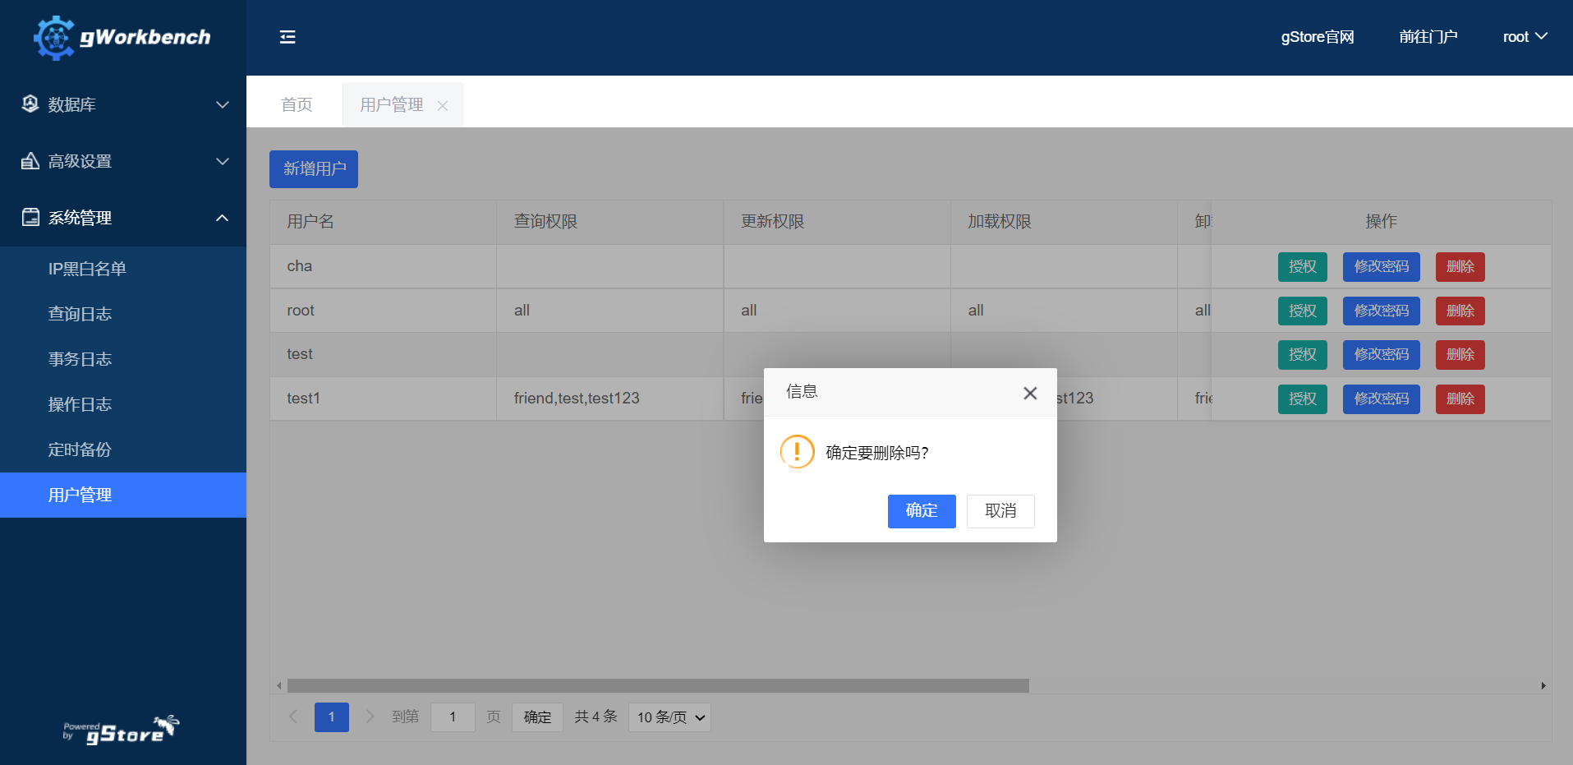This screenshot has height=765, width=1573.
Task: Click the next page arrow in pagination
Action: point(370,717)
